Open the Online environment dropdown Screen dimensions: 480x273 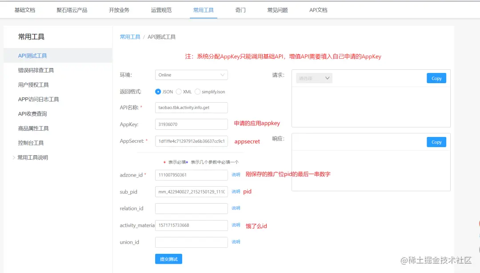point(191,75)
